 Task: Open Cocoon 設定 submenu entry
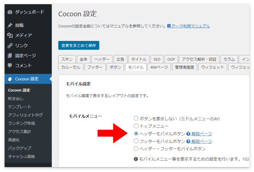(x=19, y=90)
